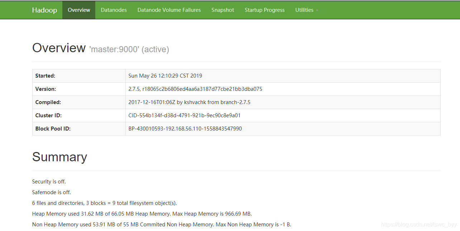Image resolution: width=460 pixels, height=231 pixels.
Task: Click the Version: row label
Action: 45,89
